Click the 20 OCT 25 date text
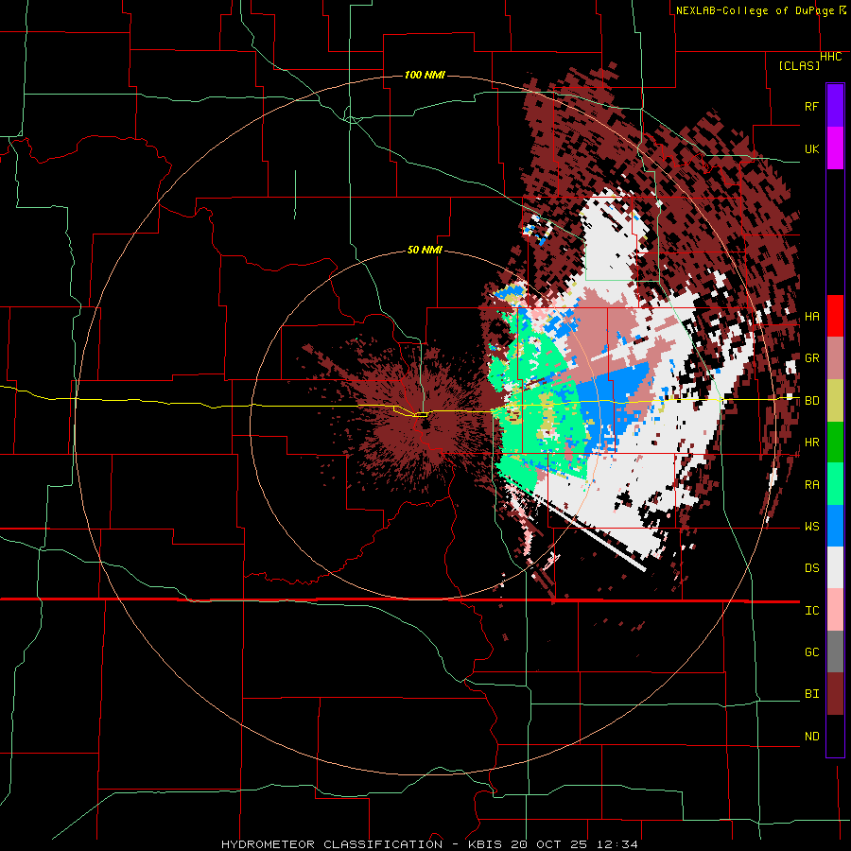 (x=549, y=844)
